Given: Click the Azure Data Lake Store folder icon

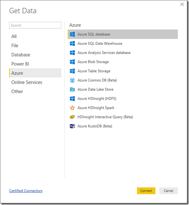Looking at the screenshot, I should click(x=72, y=89).
